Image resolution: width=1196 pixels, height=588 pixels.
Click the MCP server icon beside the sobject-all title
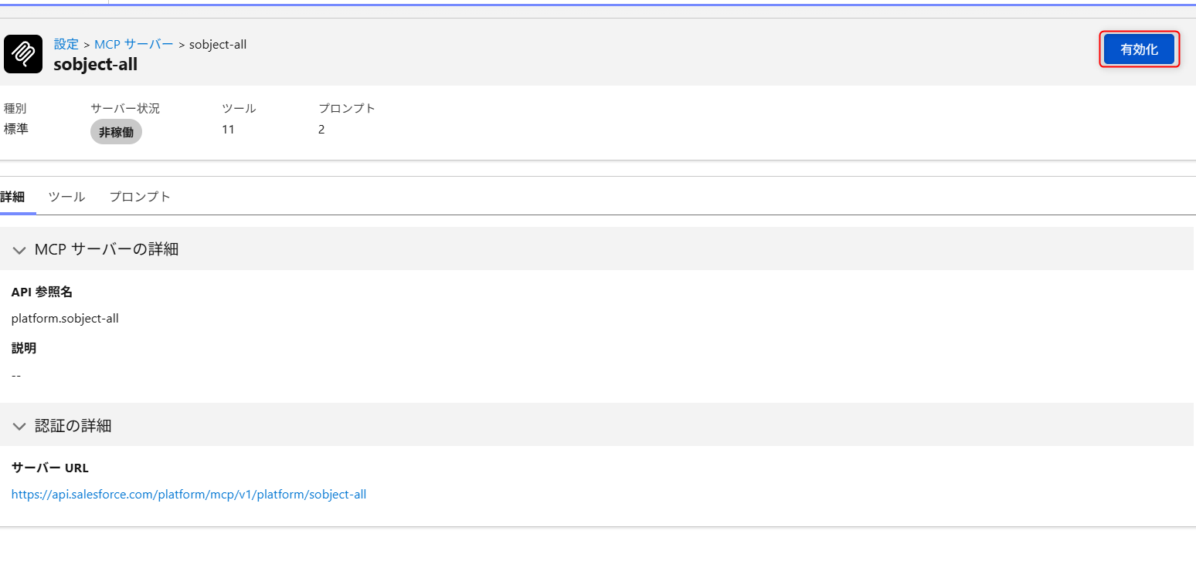point(23,54)
